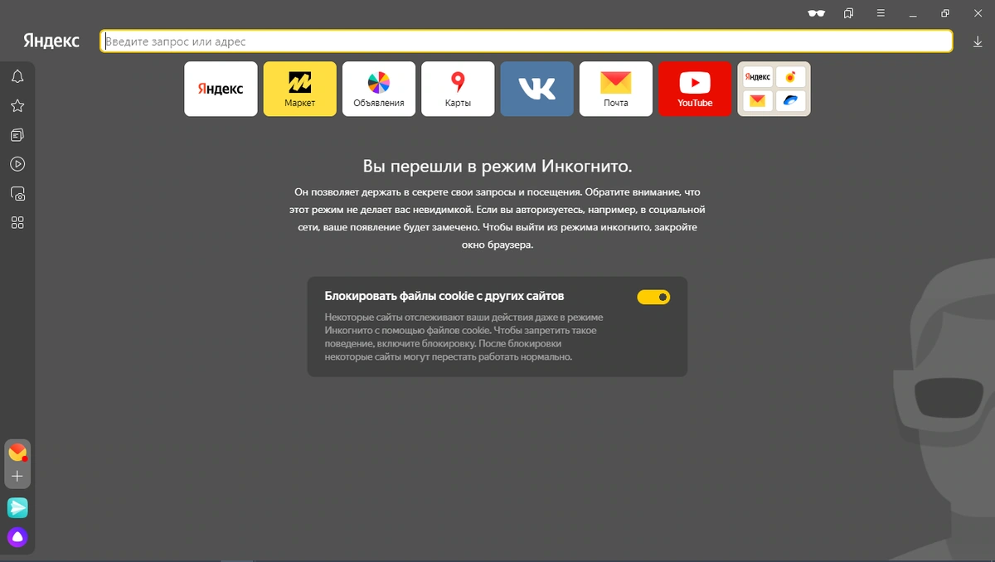Open the teal Messenger icon in sidebar
This screenshot has width=995, height=562.
pos(17,507)
